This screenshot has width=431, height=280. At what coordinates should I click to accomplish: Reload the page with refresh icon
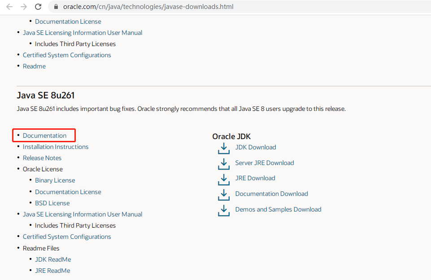[x=38, y=7]
